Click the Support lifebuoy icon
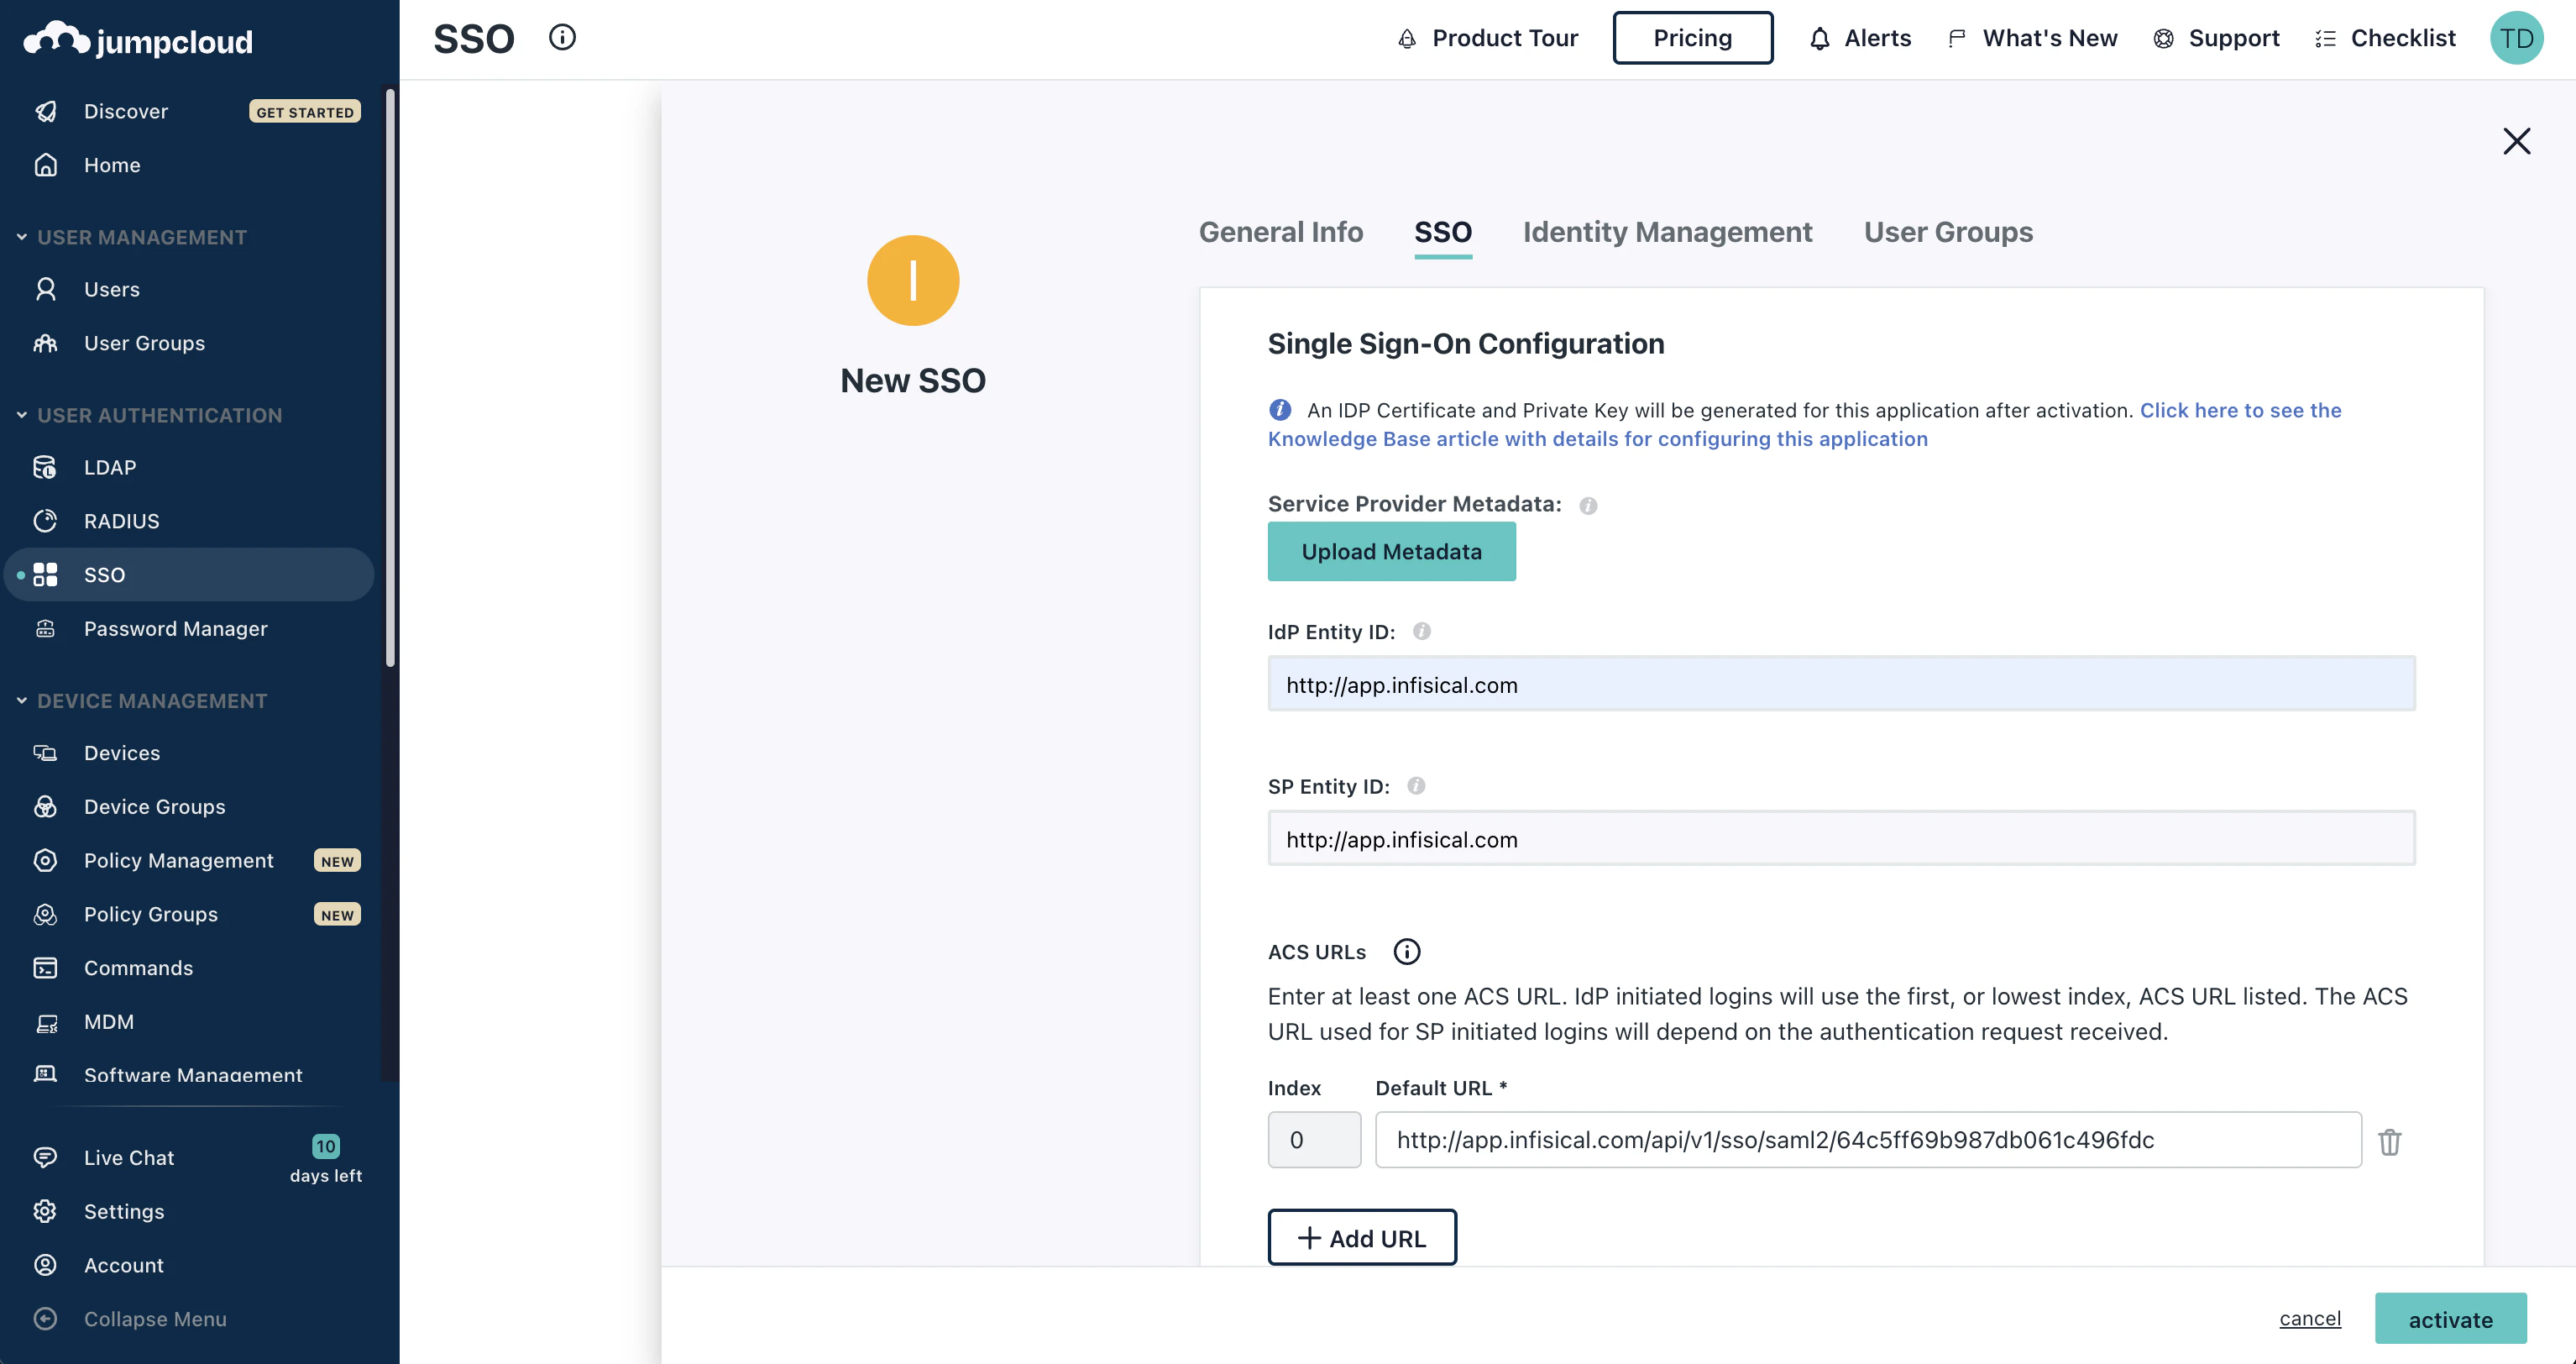 pos(2163,39)
